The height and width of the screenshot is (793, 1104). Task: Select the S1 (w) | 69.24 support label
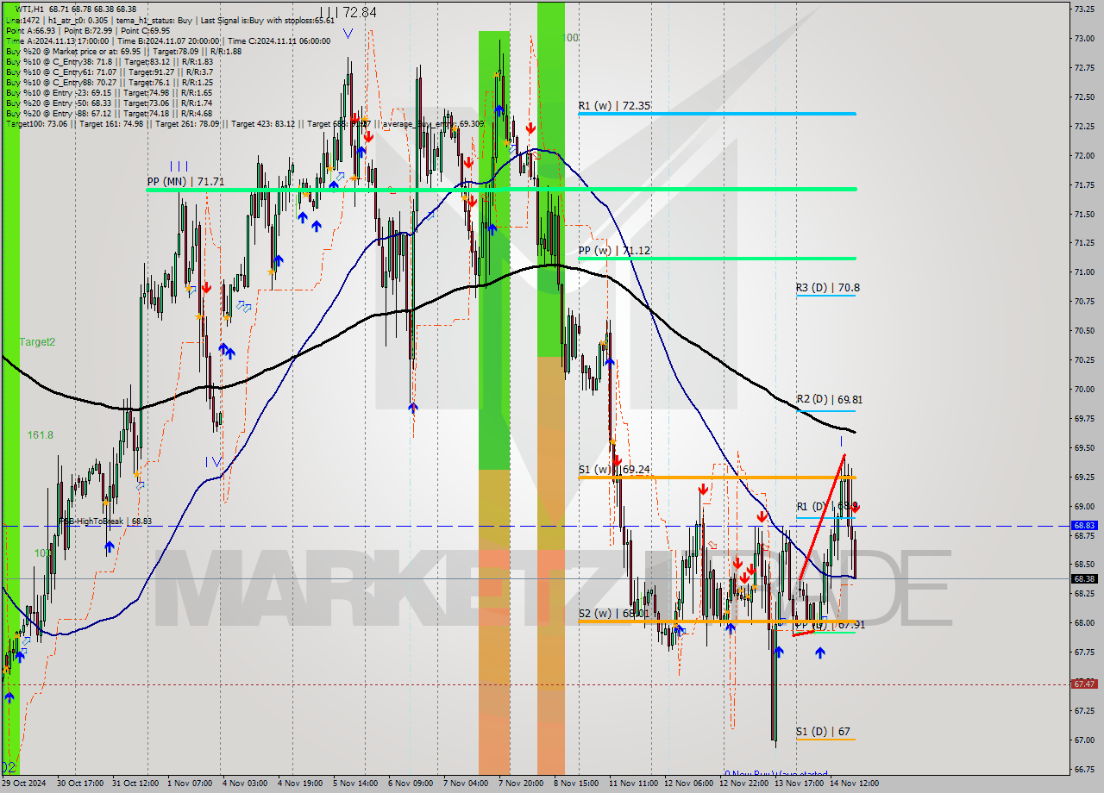click(613, 470)
